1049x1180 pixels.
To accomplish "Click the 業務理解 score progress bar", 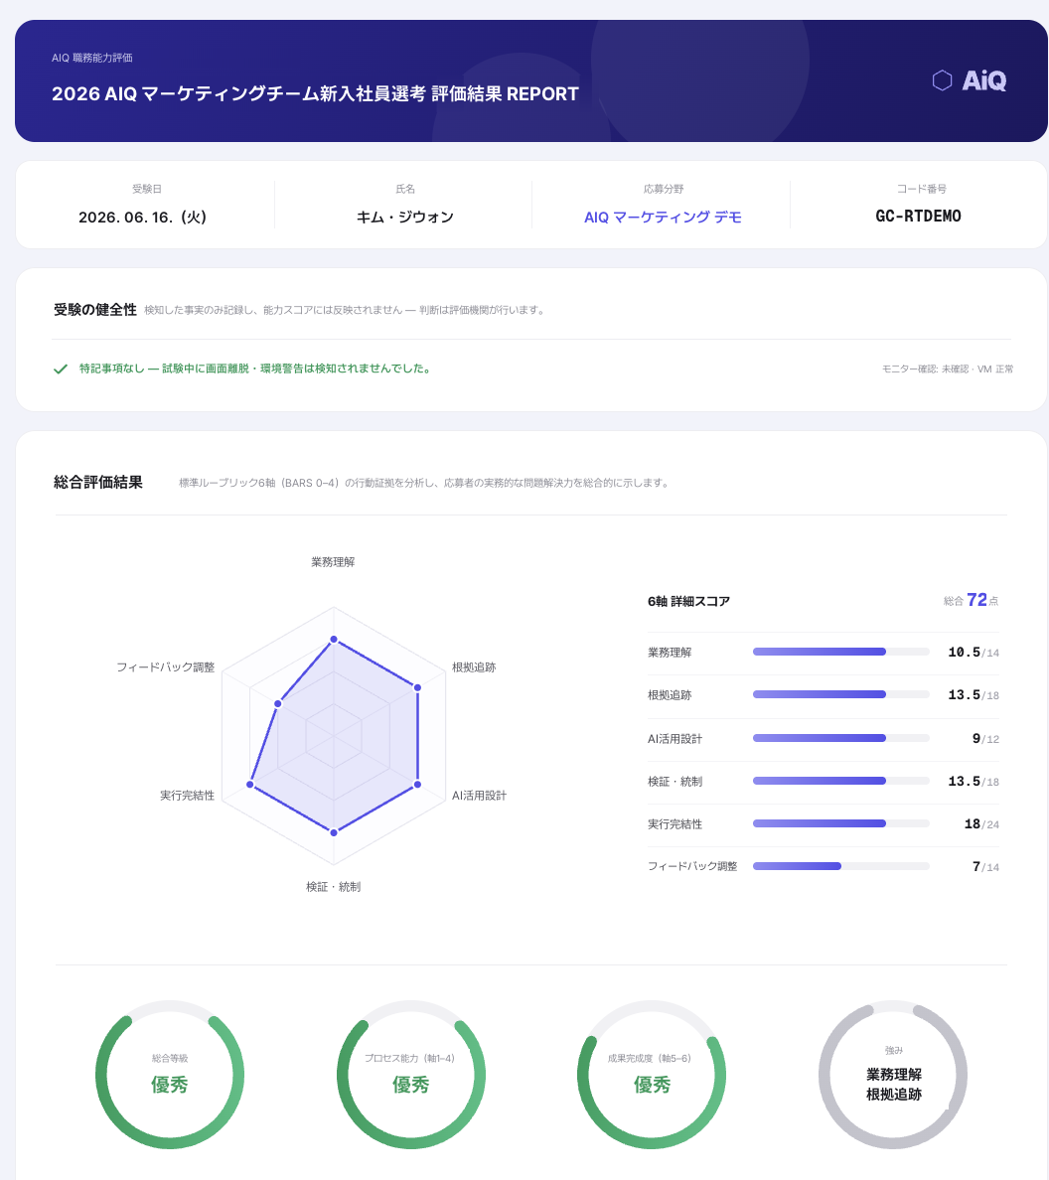I will point(841,652).
